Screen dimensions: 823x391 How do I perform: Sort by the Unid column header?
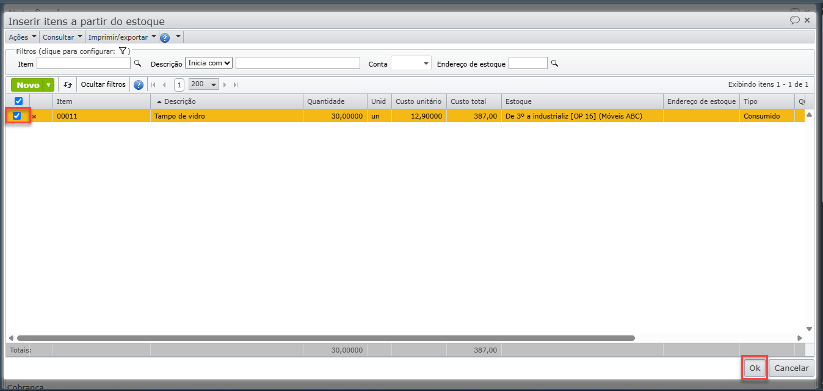pyautogui.click(x=379, y=101)
